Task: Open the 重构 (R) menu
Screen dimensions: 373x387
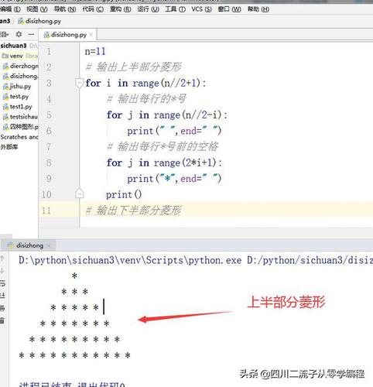Action: tap(120, 9)
